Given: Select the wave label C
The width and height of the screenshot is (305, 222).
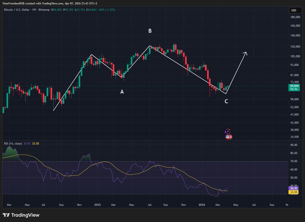Looking at the screenshot, I should pyautogui.click(x=226, y=101).
